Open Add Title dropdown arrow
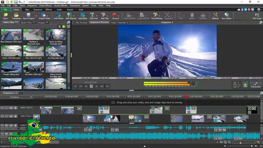This screenshot has height=148, width=263. tap(107, 16)
